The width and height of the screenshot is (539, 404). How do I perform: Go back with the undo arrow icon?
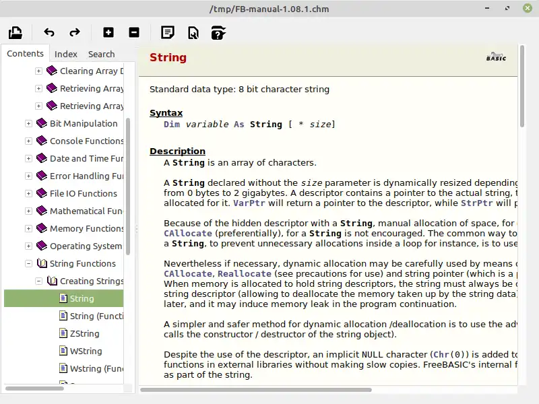pos(49,32)
